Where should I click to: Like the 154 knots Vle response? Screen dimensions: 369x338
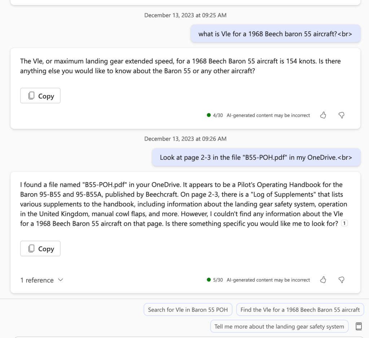(324, 115)
